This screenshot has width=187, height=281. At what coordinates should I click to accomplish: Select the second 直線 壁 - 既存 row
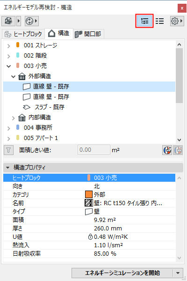point(89,97)
